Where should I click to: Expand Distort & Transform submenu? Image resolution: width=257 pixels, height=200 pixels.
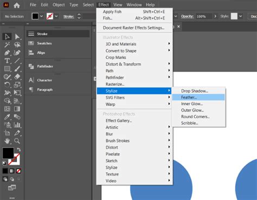(x=134, y=64)
